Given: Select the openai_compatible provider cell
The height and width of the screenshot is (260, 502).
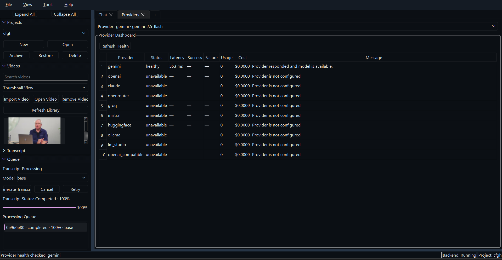Looking at the screenshot, I should pyautogui.click(x=126, y=154).
